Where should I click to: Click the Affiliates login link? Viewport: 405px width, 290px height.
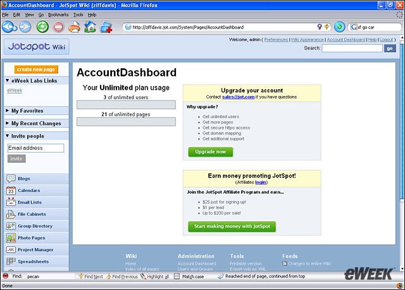(260, 182)
